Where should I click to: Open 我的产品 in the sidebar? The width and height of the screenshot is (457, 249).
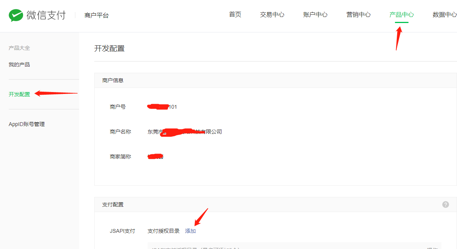(x=19, y=65)
